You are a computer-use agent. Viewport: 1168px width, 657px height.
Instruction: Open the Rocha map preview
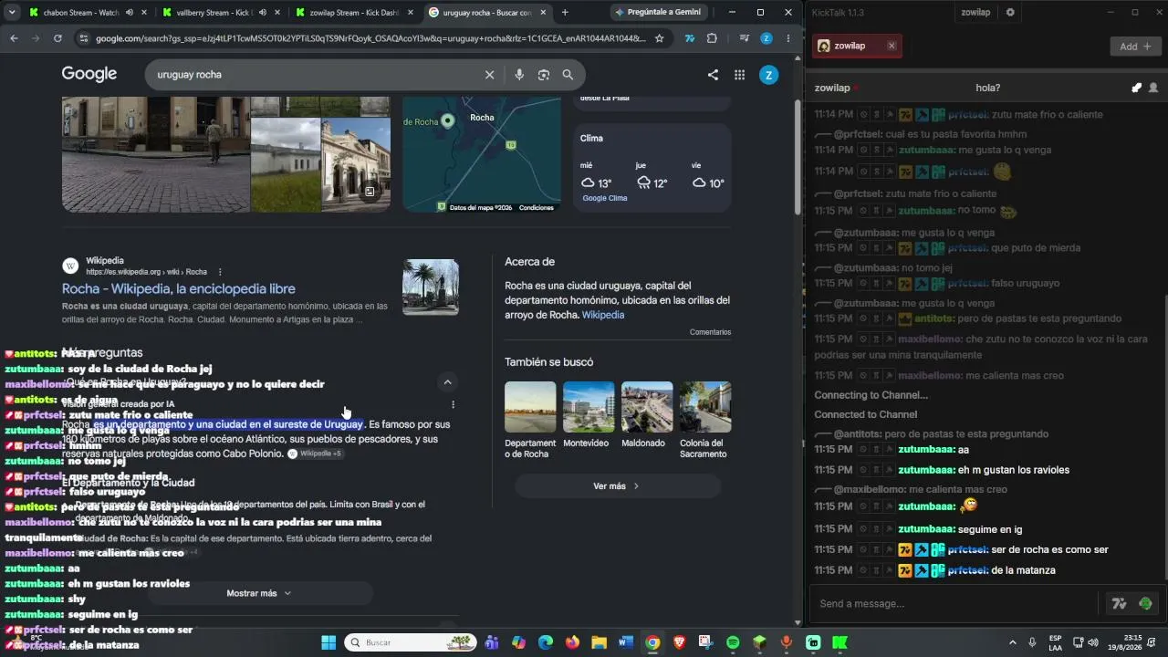[x=482, y=154]
